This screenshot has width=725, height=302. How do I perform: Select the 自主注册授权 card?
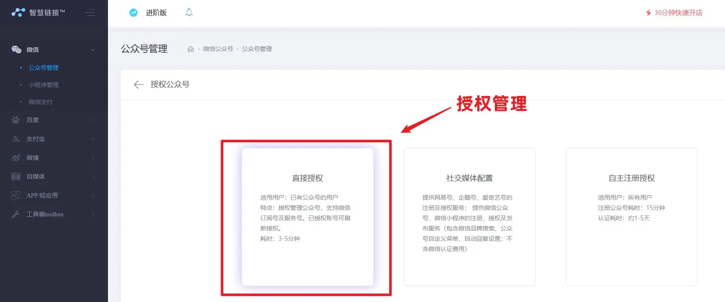(631, 216)
